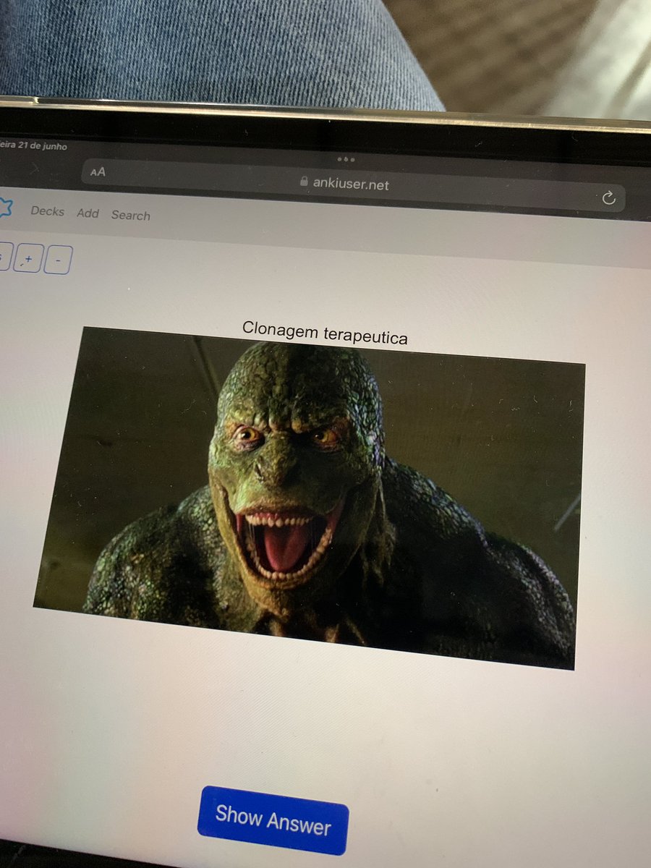Tap the lizard creature card image
Image resolution: width=651 pixels, height=868 pixels.
tap(308, 498)
